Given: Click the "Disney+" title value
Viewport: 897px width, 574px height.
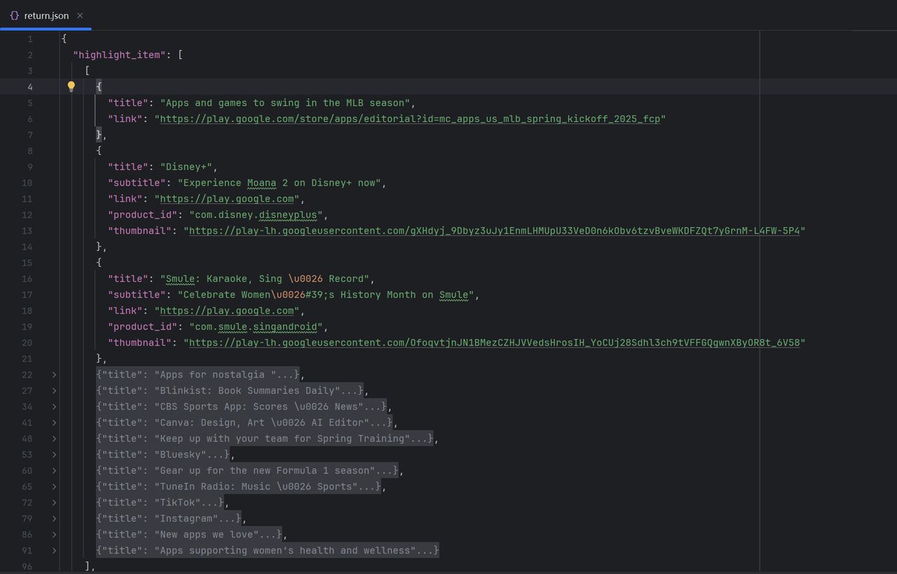Looking at the screenshot, I should (186, 166).
